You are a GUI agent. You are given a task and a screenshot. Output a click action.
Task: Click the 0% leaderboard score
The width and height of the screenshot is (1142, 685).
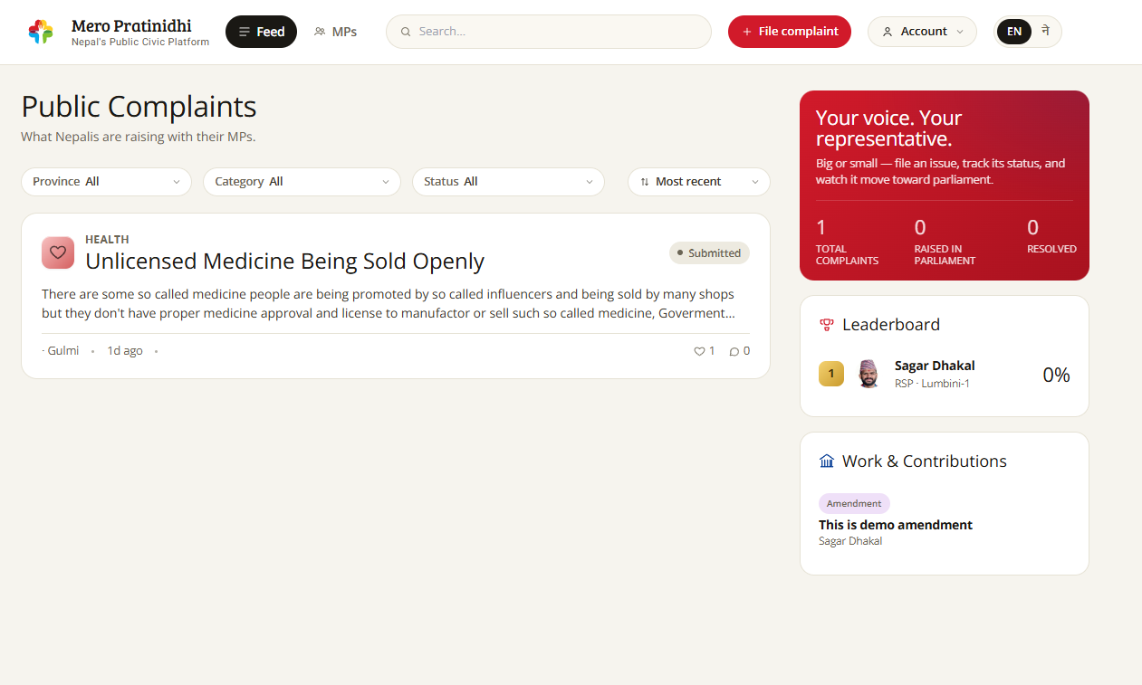click(x=1056, y=375)
